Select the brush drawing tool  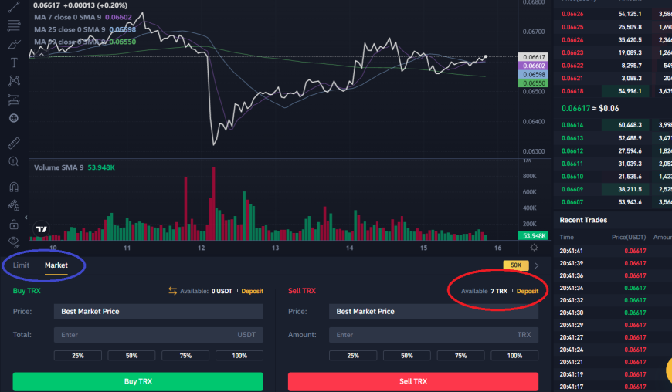click(x=14, y=45)
